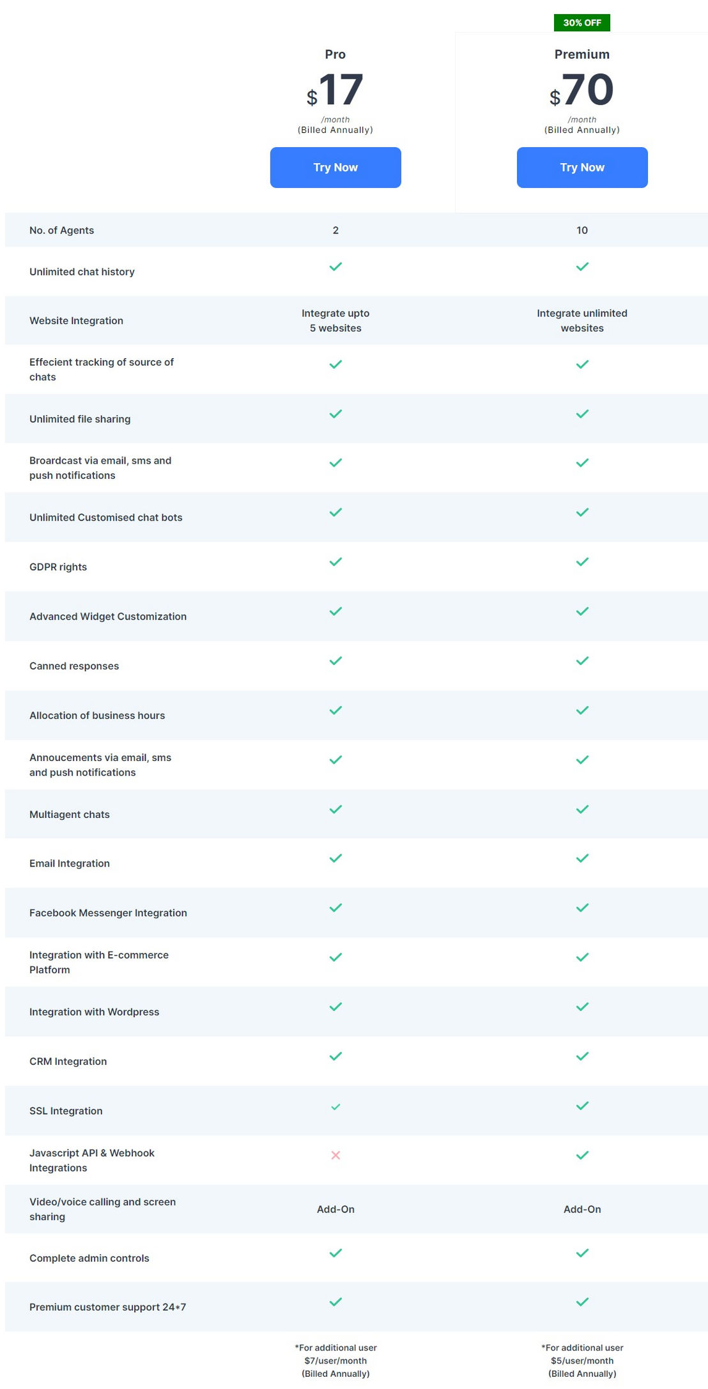Click red X for Javascript API in Pro
The height and width of the screenshot is (1389, 708).
[335, 1155]
